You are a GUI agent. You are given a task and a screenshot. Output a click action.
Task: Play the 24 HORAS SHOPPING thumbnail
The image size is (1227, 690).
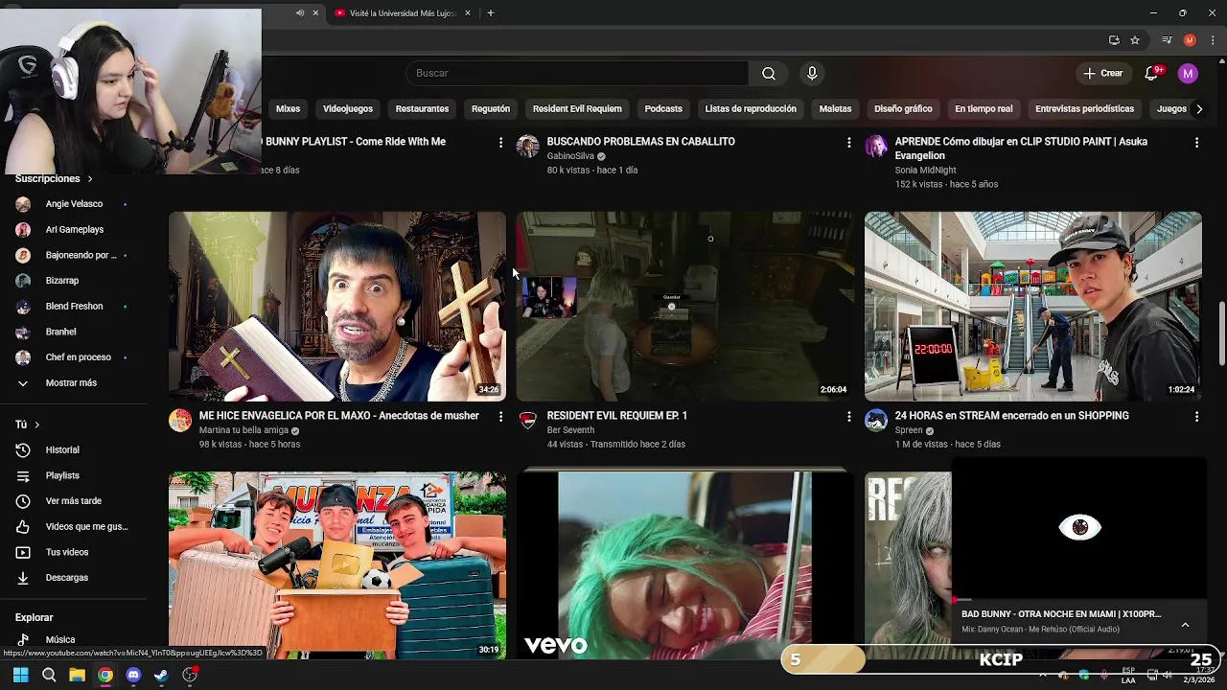(x=1032, y=307)
